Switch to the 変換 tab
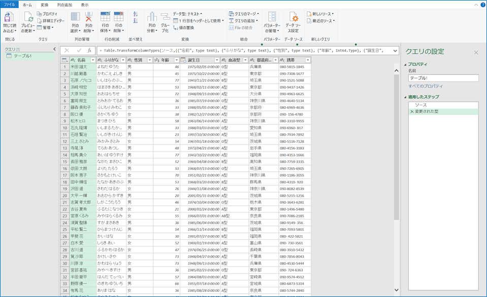The width and height of the screenshot is (487, 297). pos(44,5)
